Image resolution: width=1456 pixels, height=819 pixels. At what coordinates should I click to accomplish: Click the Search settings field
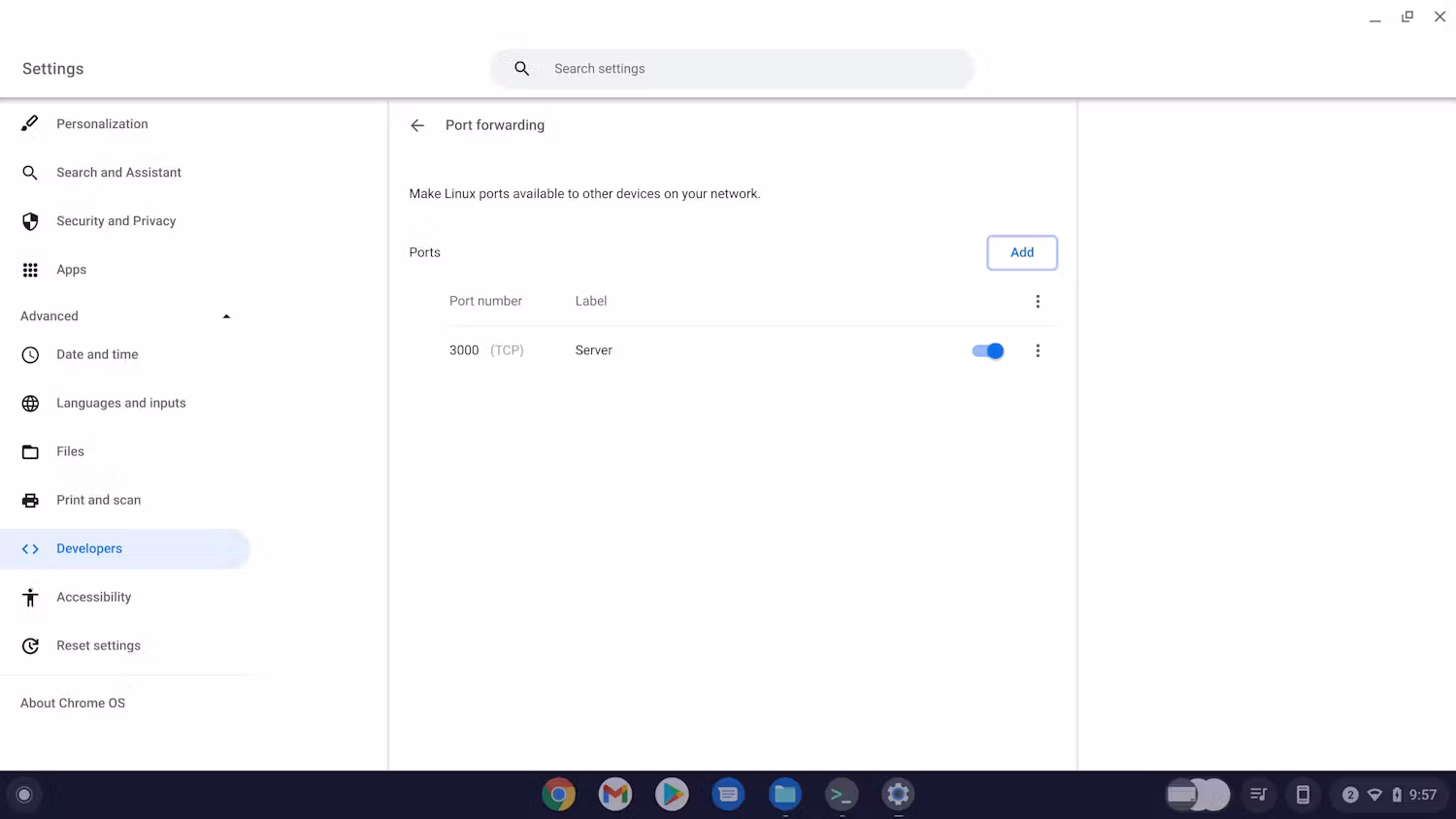pyautogui.click(x=732, y=68)
